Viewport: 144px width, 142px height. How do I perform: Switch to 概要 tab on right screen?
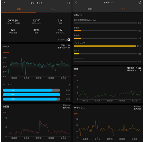[x=90, y=9]
